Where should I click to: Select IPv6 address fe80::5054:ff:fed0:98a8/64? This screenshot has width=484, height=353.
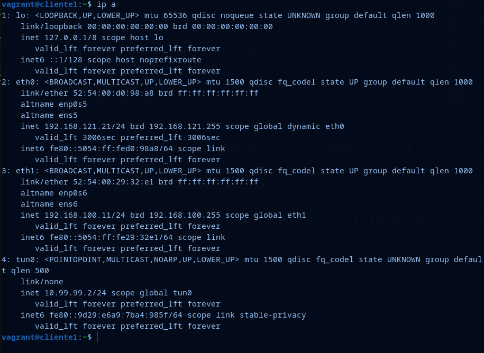[136, 148]
